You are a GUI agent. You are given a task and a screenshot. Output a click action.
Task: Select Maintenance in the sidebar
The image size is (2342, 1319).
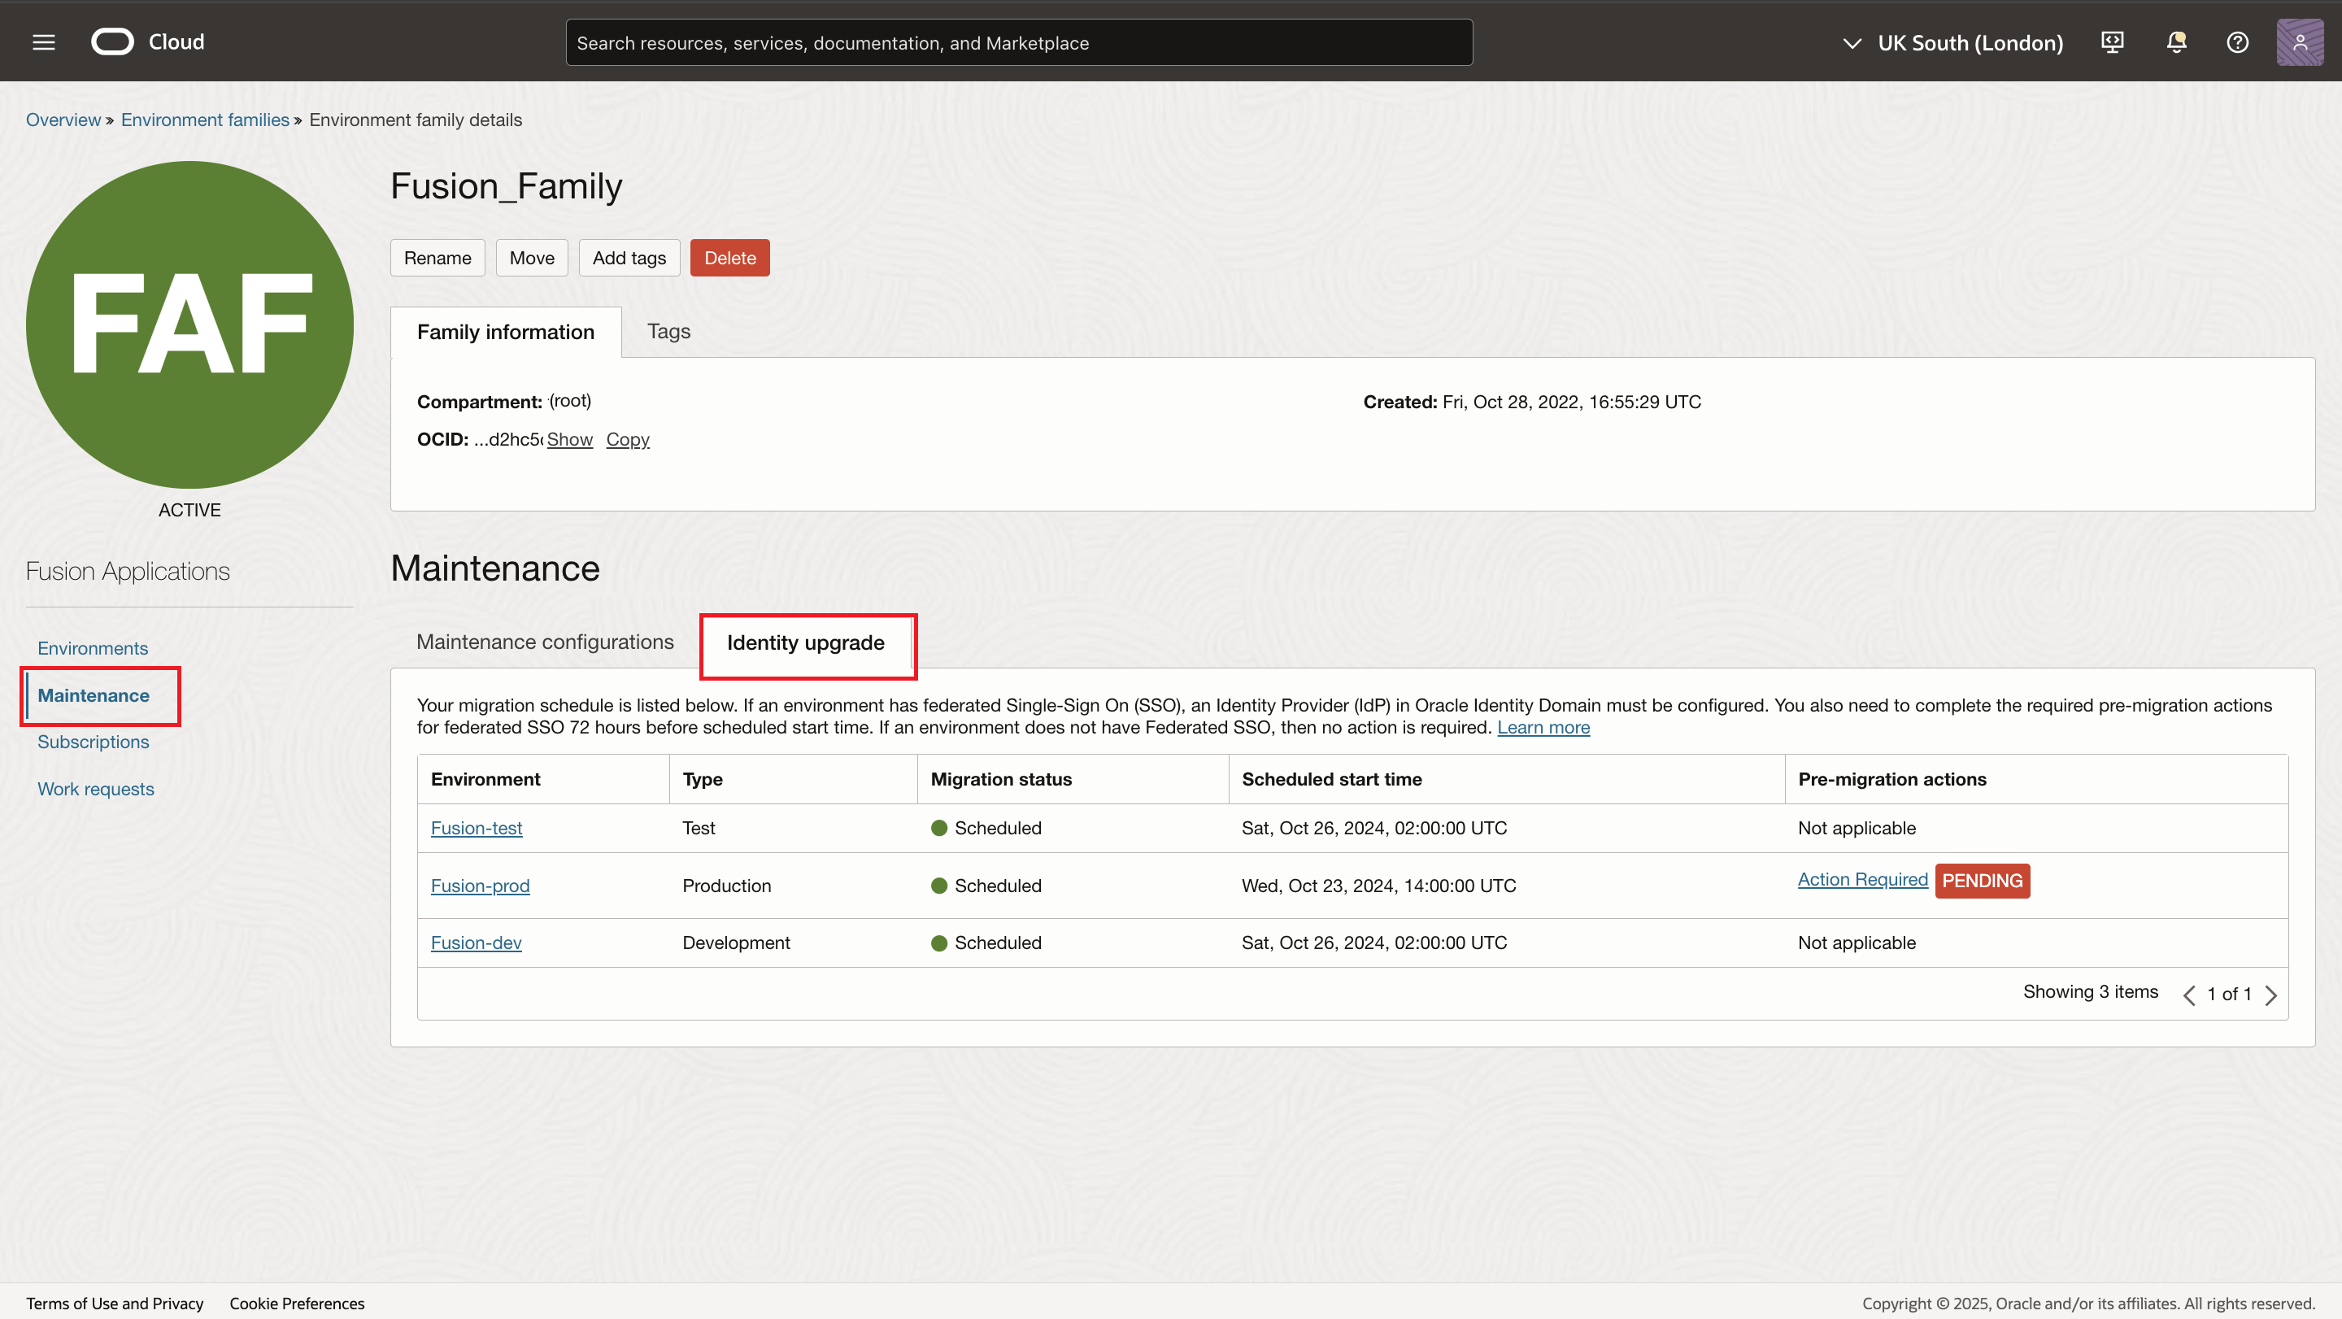94,695
